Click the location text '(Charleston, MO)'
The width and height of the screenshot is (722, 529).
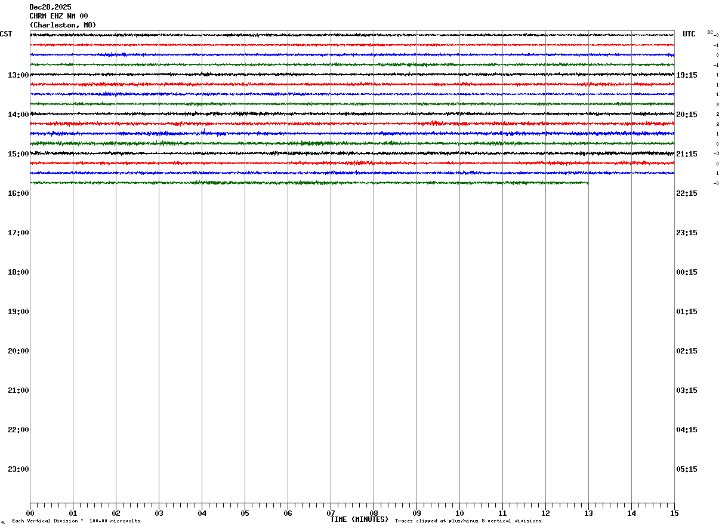tap(63, 25)
